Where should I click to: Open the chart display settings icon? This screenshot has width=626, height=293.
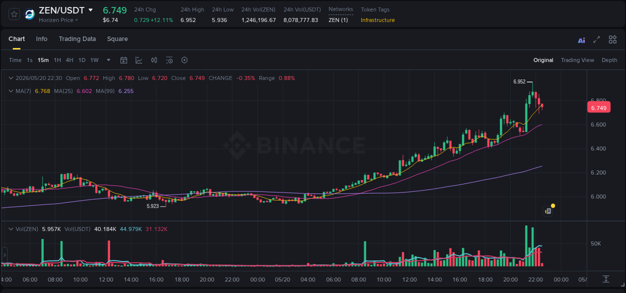[169, 60]
